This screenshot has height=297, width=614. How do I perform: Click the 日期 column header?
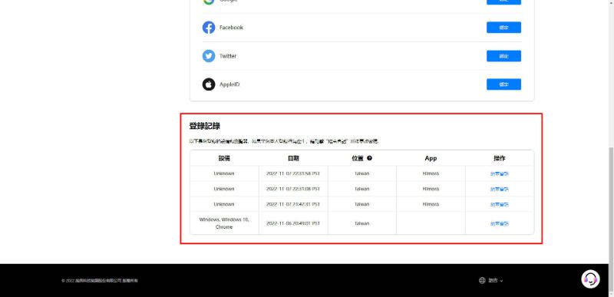point(293,158)
